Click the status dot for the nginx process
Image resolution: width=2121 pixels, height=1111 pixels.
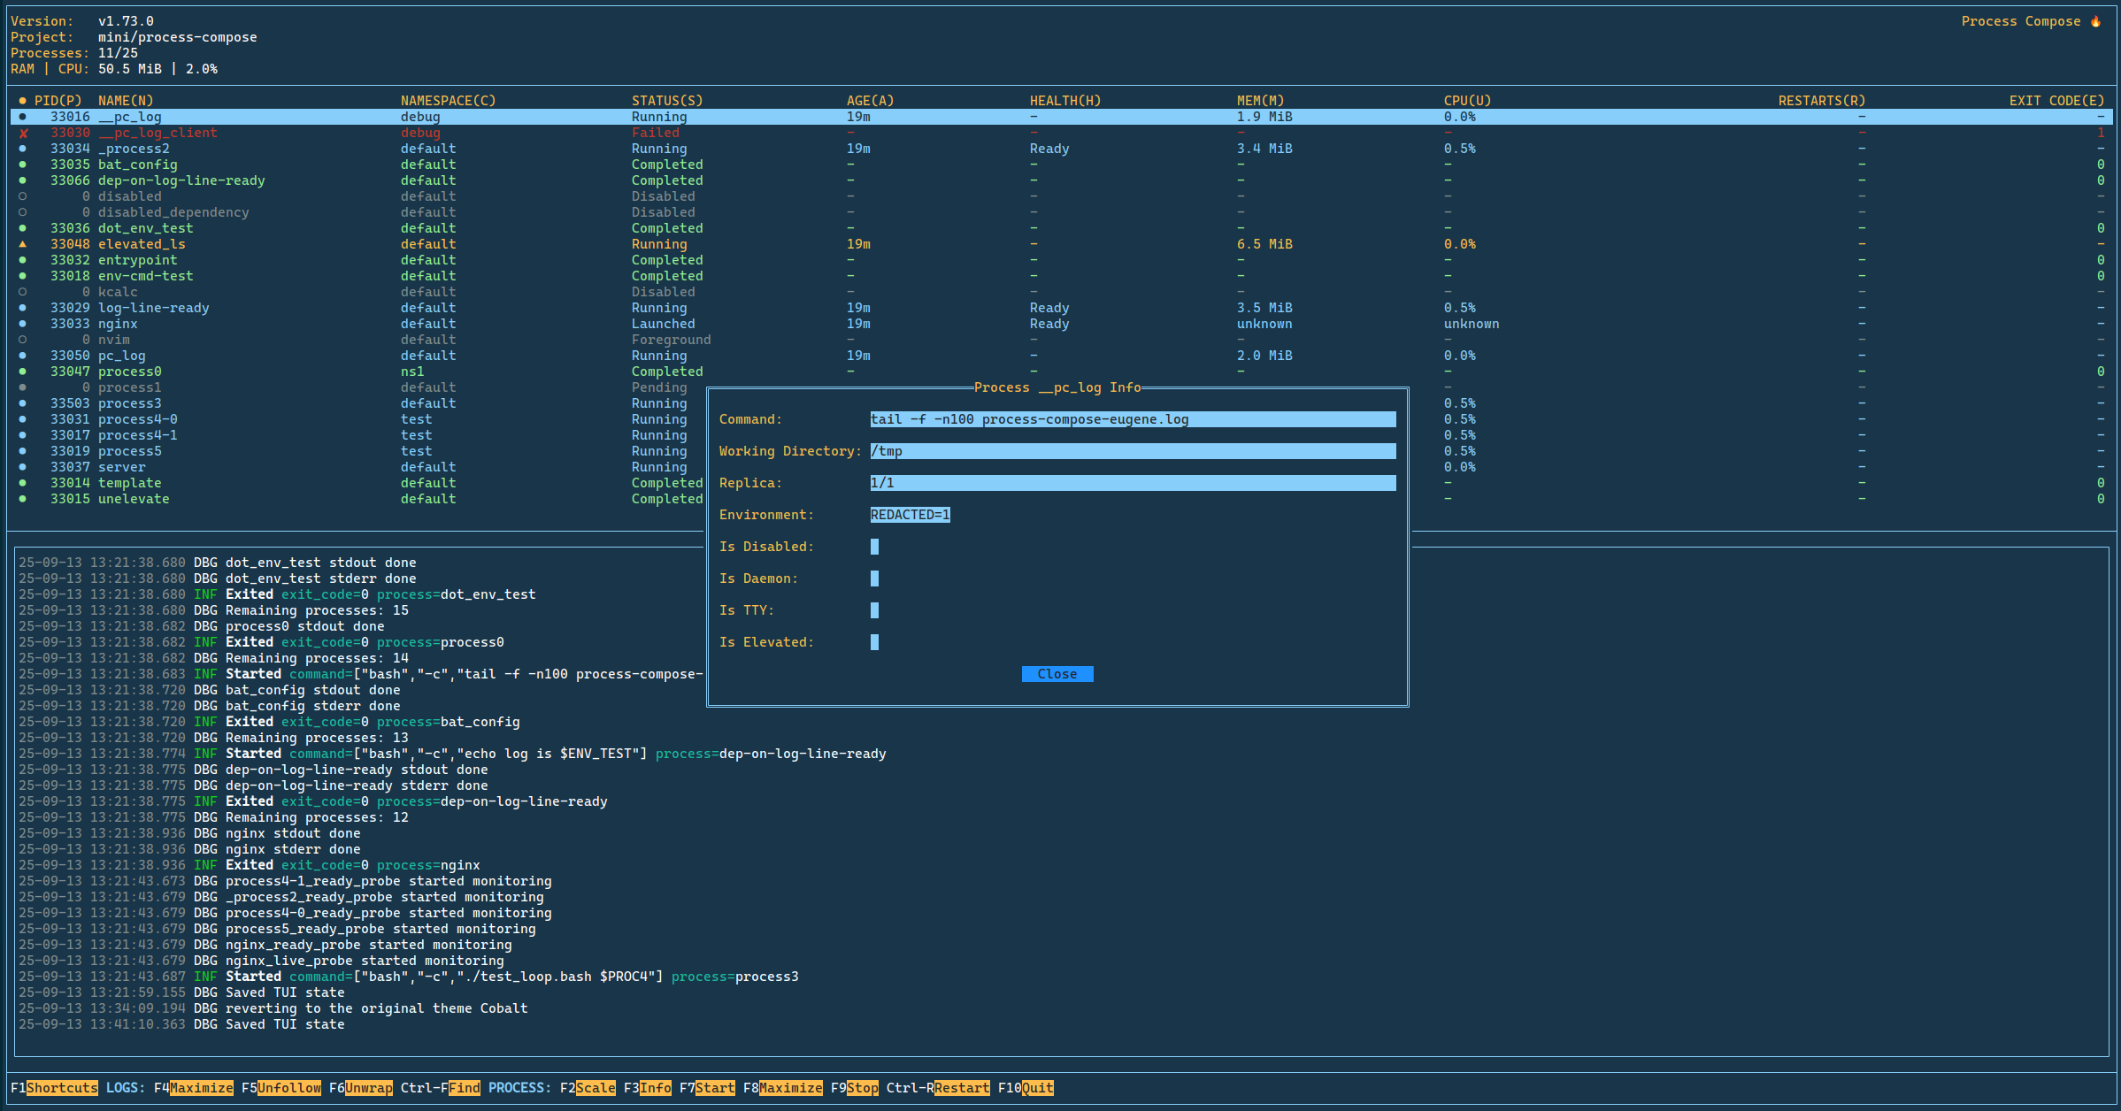click(x=23, y=324)
